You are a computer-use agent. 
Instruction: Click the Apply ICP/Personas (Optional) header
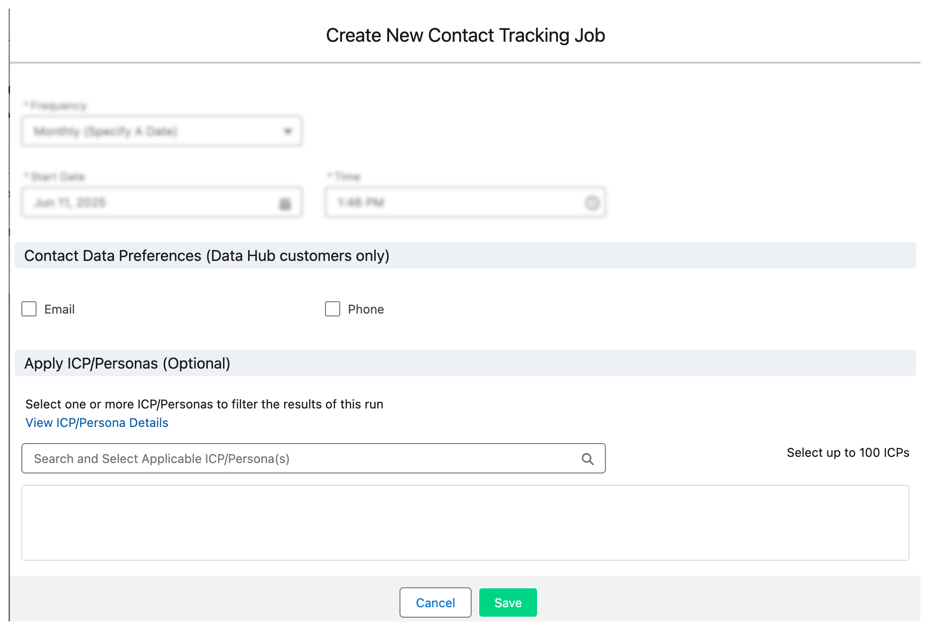[x=127, y=363]
